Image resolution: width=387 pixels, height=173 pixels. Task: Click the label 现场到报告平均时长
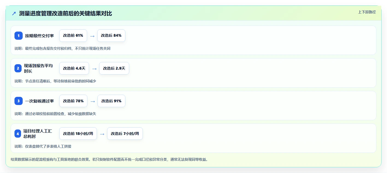tap(38, 68)
